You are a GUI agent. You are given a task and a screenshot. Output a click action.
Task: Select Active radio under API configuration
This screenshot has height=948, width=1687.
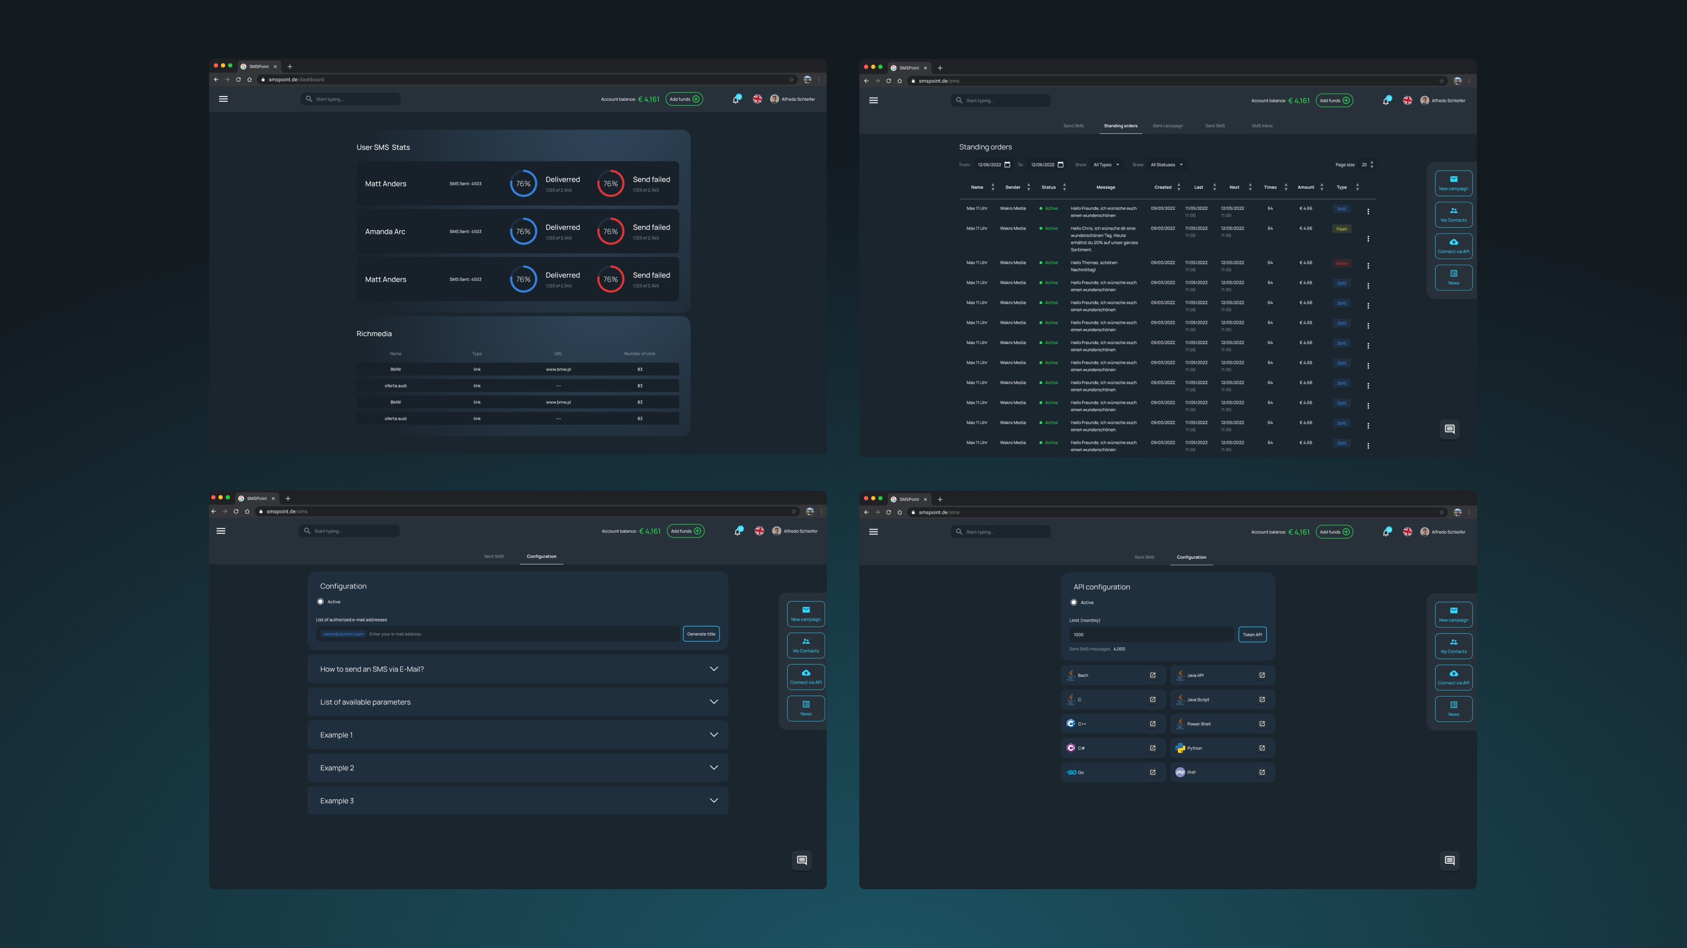pos(1074,603)
